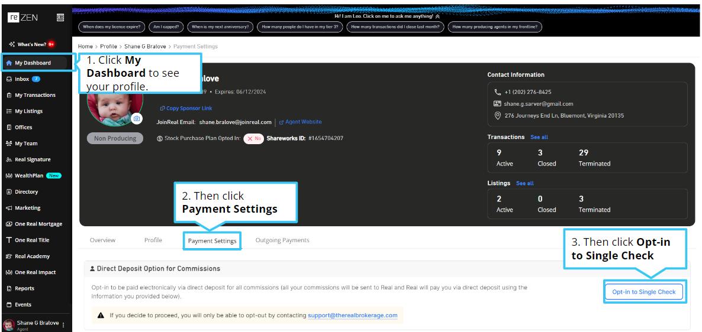Click Copy Sponsor Link
The height and width of the screenshot is (332, 702).
(186, 108)
